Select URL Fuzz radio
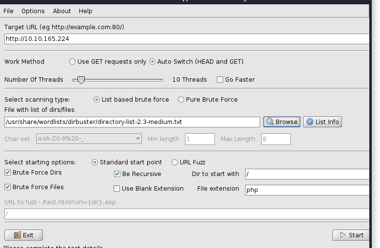380x248 pixels. 174,162
